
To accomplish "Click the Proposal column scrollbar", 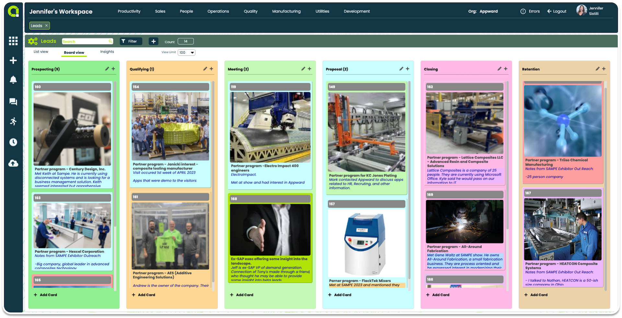I will 409,180.
